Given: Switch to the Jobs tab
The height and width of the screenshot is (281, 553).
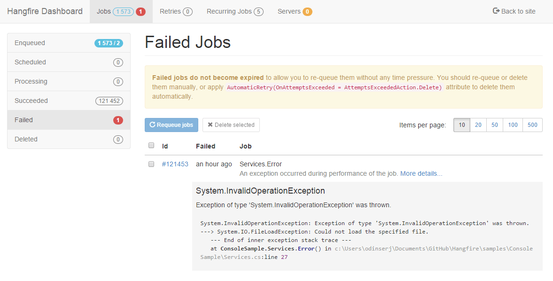Looking at the screenshot, I should (121, 12).
